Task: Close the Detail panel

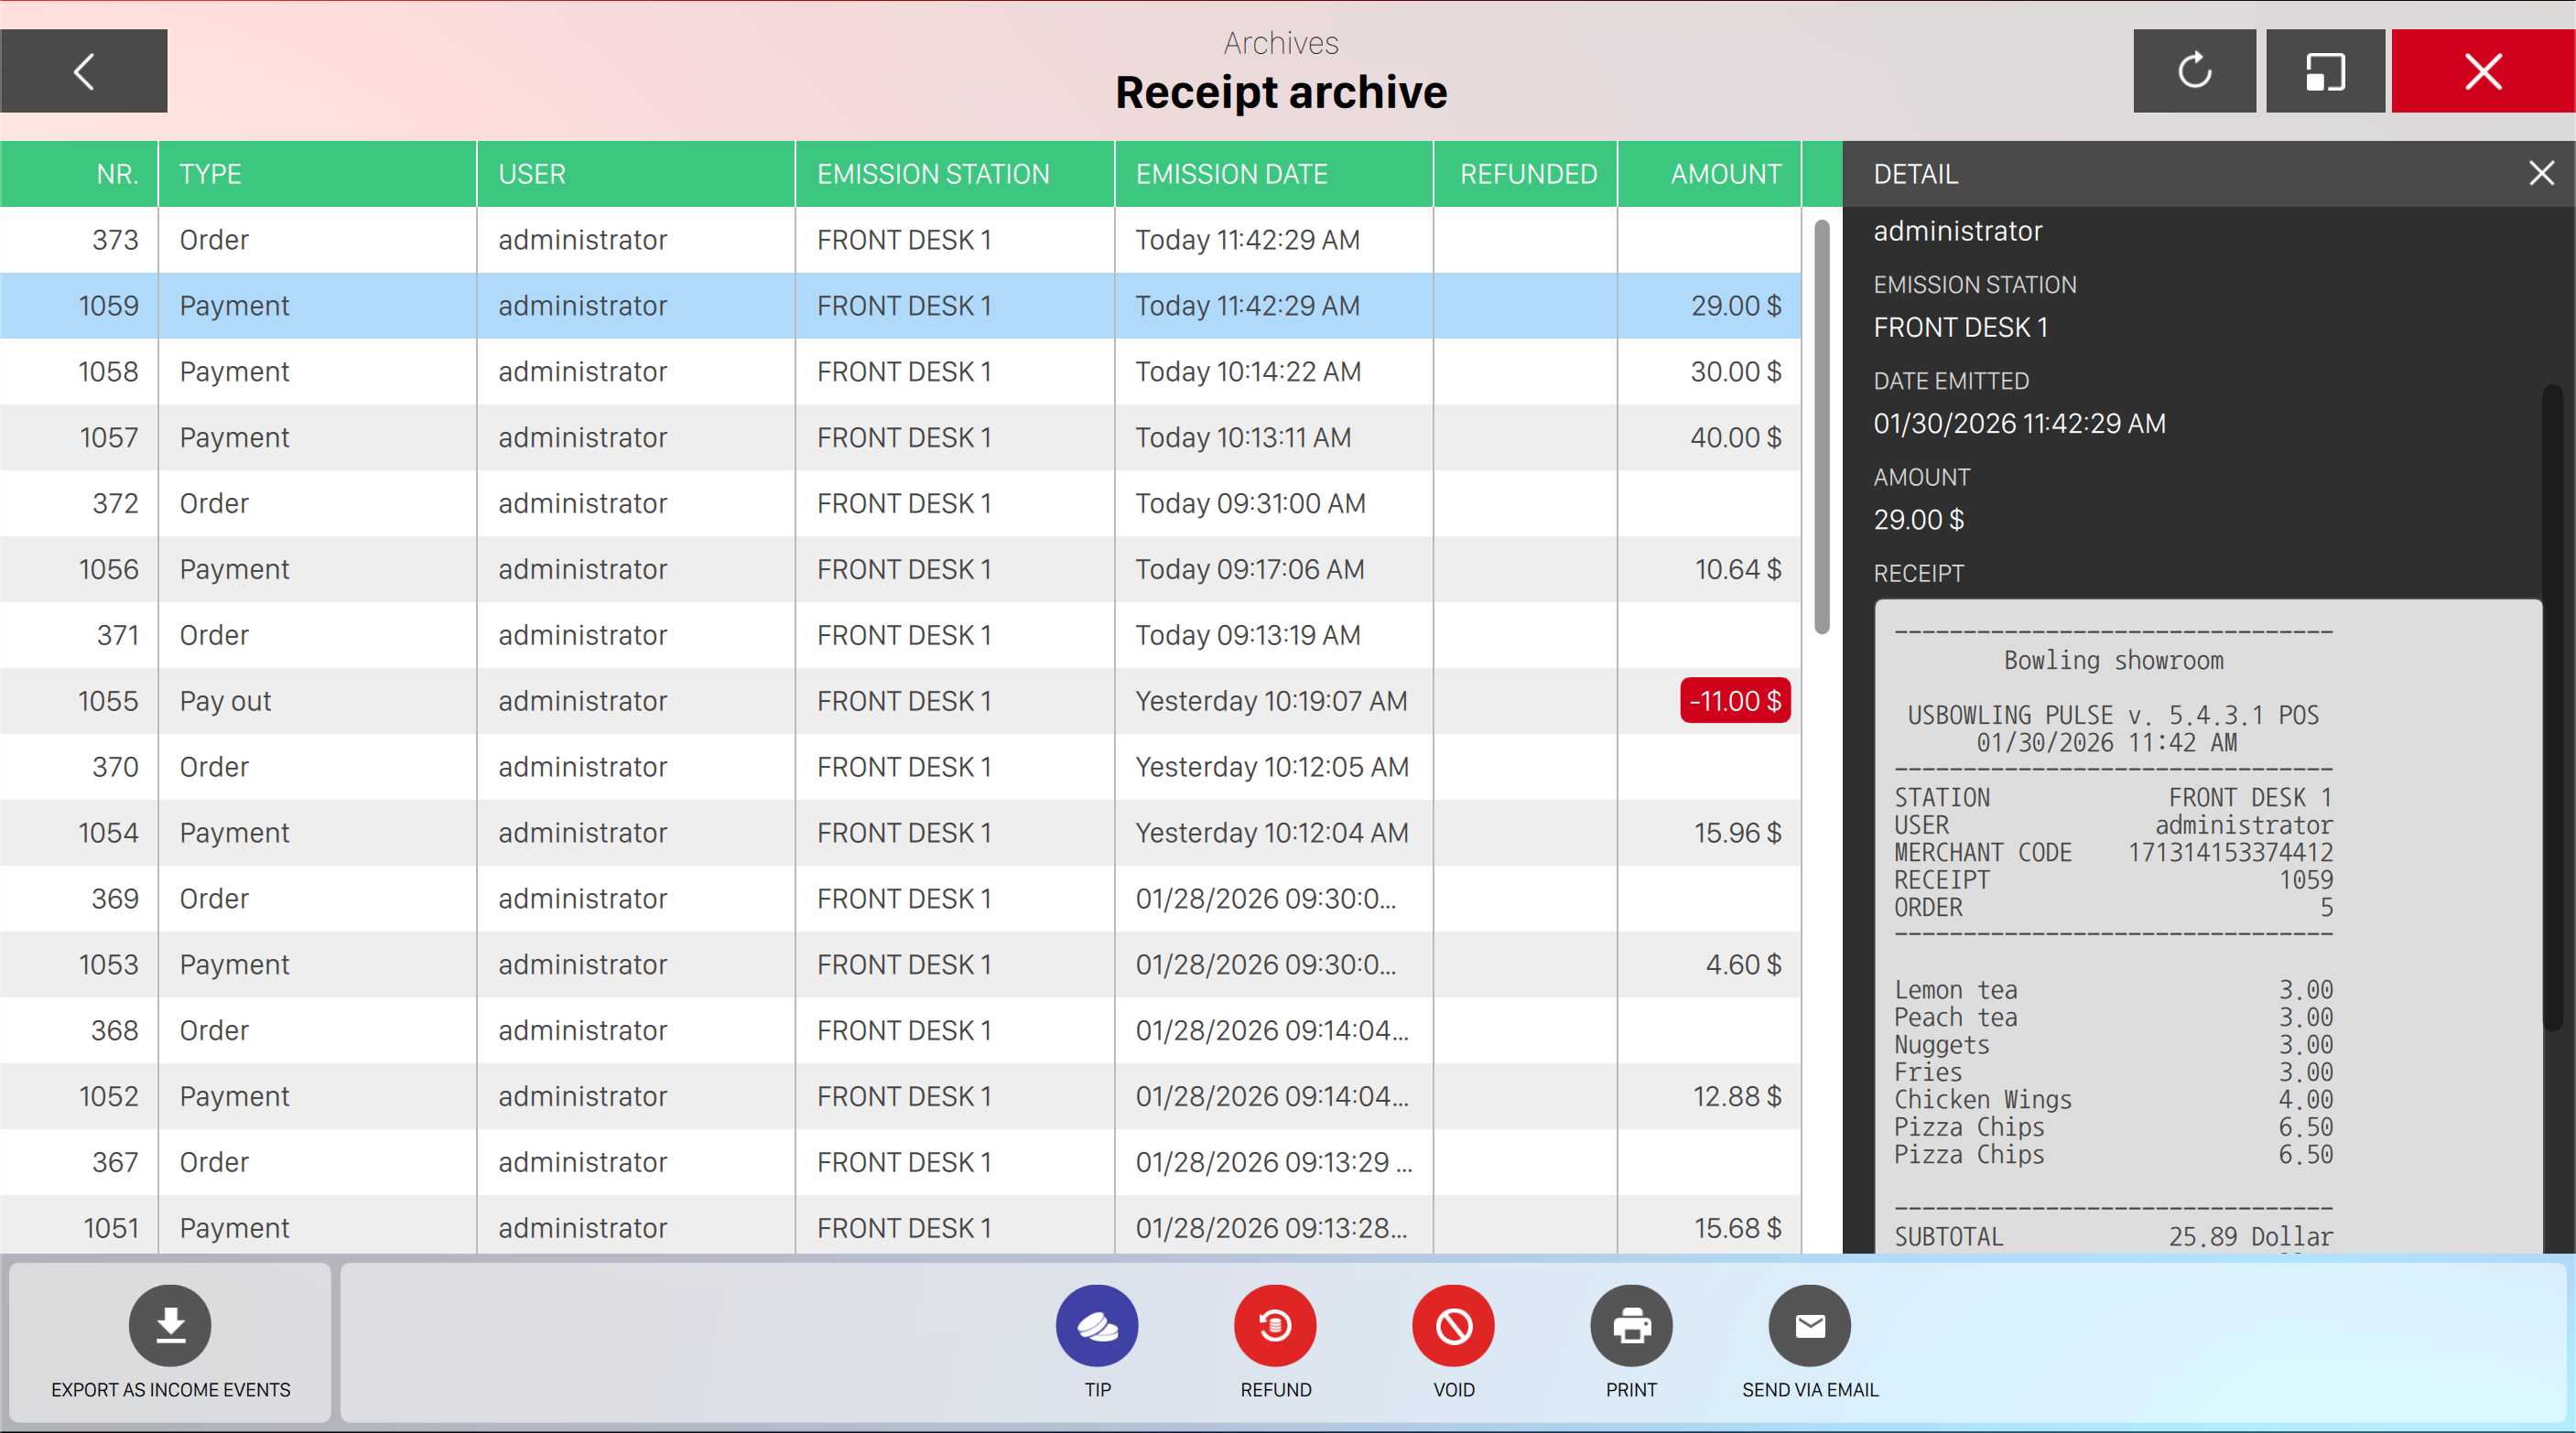Action: [2541, 174]
